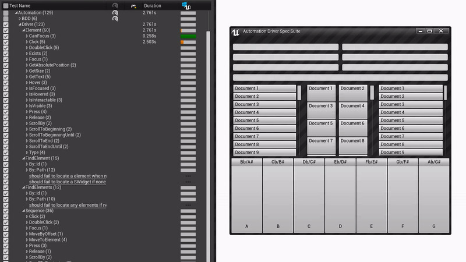
Task: Select 'should fail to locate a SWidget if none' test
Action: coord(68,182)
